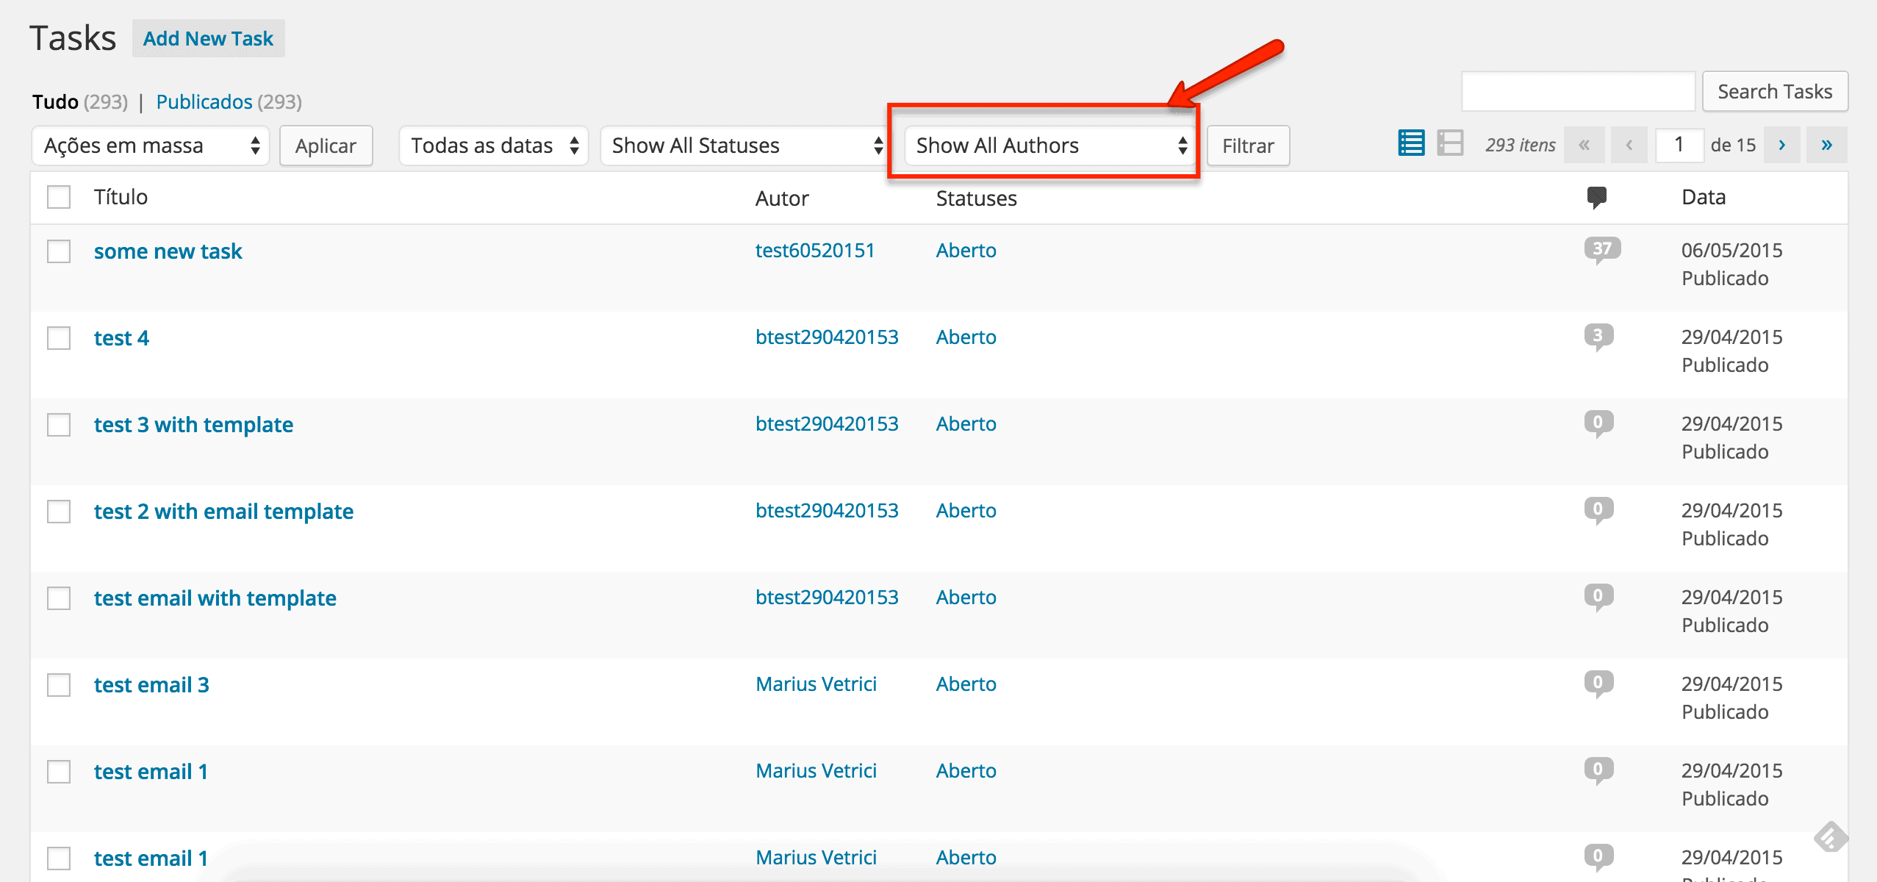Check the select-all checkbox beside Título
The width and height of the screenshot is (1877, 882).
point(59,197)
